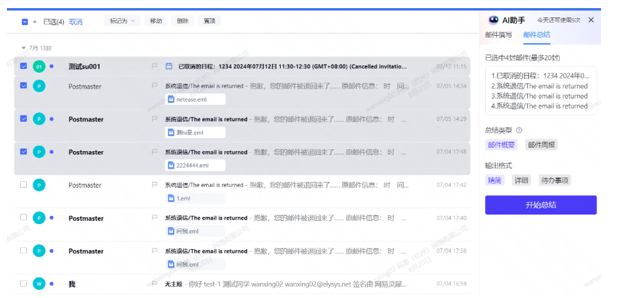This screenshot has width=633, height=298.
Task: Click the selected emails list box in the AI panel
Action: (x=540, y=91)
